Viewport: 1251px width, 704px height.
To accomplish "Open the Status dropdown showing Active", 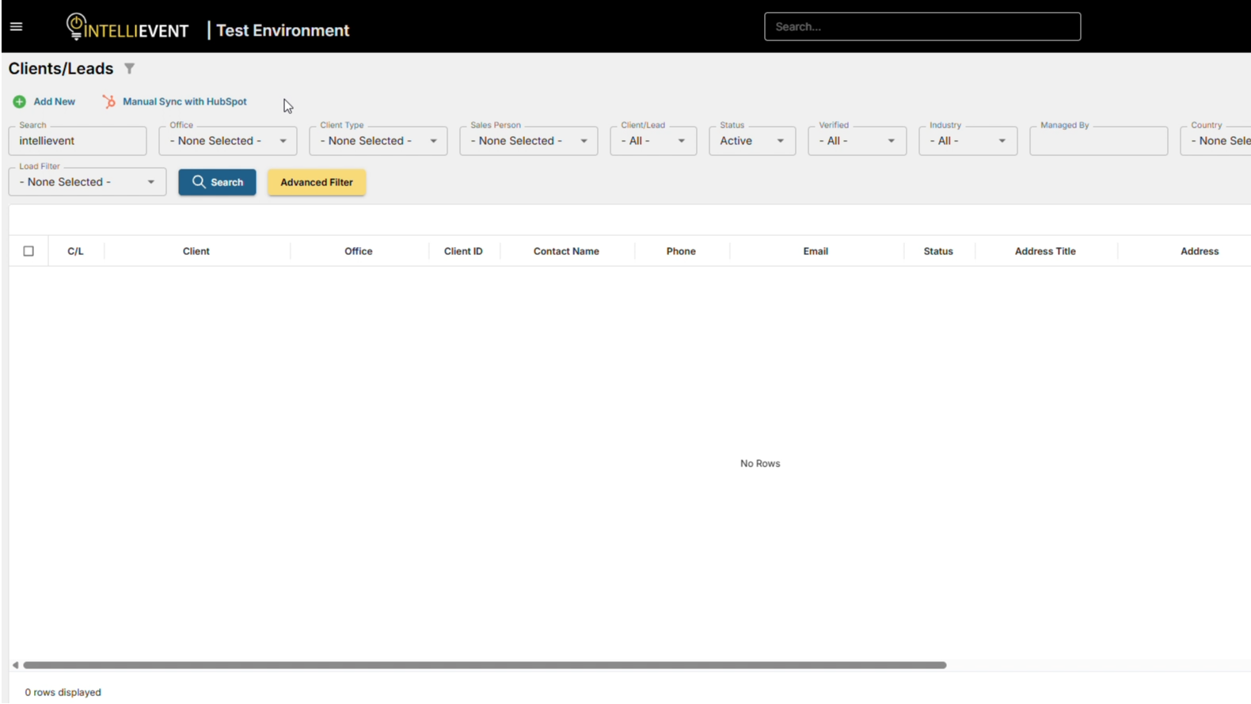I will [752, 141].
